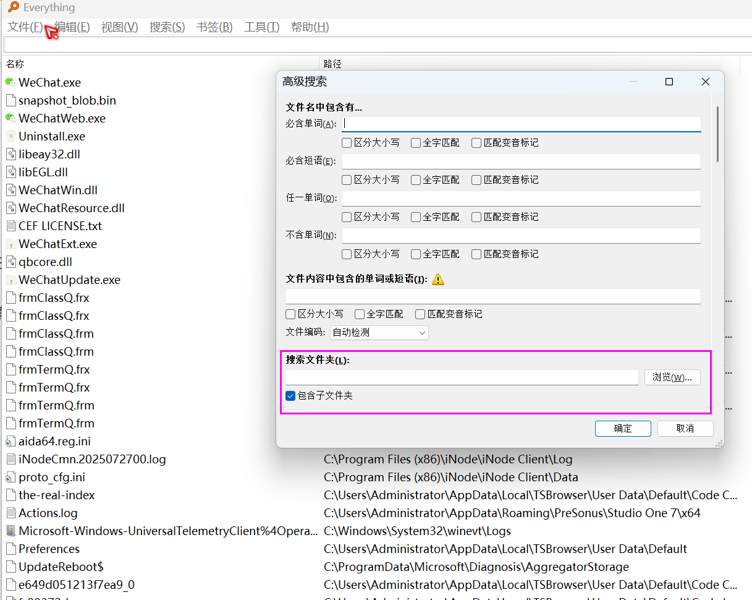
Task: Enable 全字匹配 under 任一单词 field
Action: tap(416, 217)
